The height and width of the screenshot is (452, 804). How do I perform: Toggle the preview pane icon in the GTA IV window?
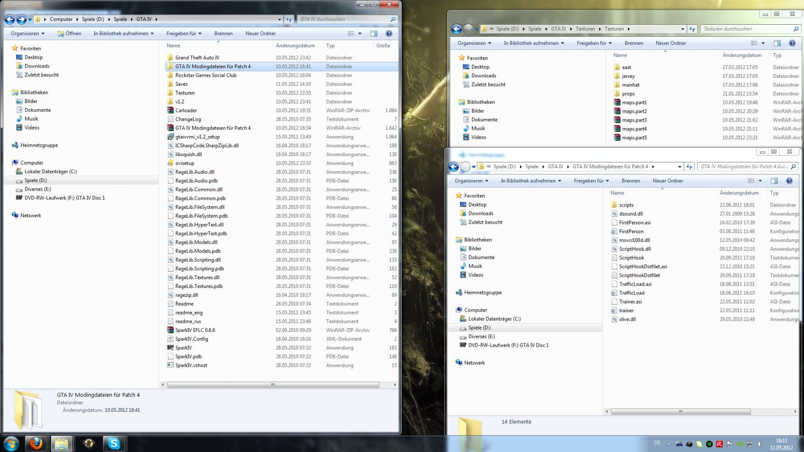click(374, 34)
